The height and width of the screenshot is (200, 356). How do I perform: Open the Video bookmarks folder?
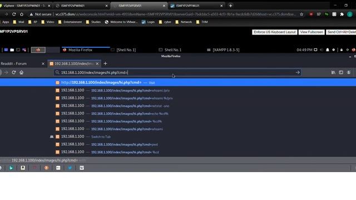click(x=48, y=22)
